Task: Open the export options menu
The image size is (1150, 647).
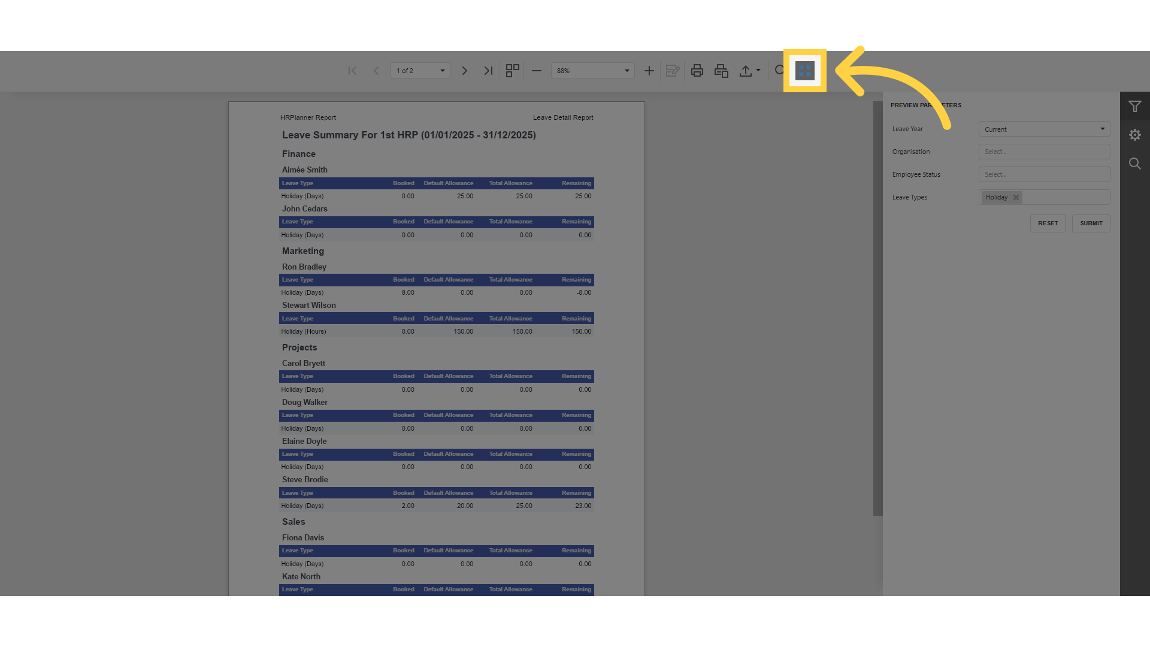Action: [749, 71]
